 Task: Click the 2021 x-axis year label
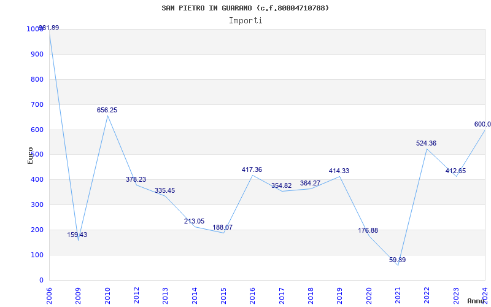398,296
